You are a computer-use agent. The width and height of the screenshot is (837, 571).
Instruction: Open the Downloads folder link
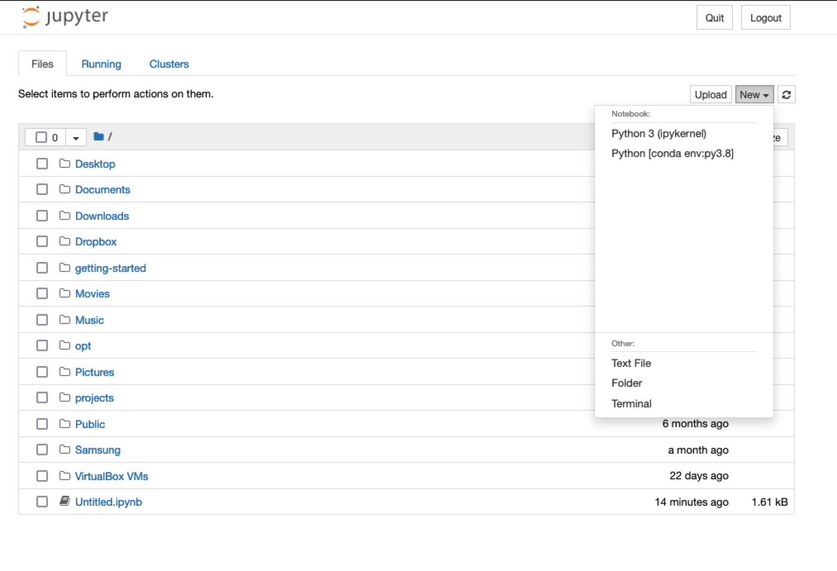(102, 216)
